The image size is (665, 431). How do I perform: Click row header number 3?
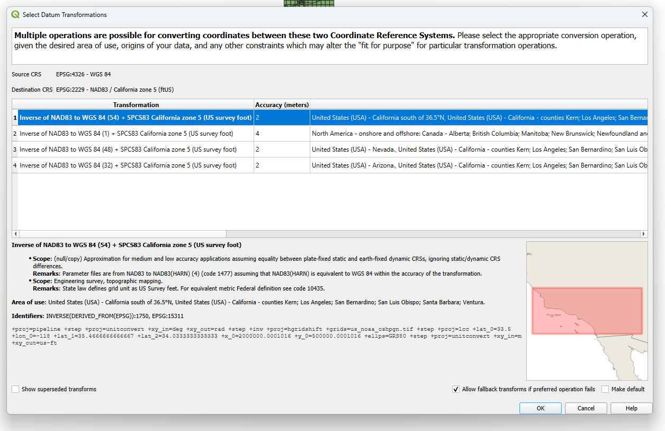(x=15, y=149)
